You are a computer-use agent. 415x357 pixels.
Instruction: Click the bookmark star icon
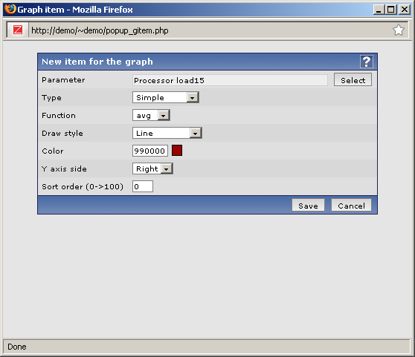[x=399, y=30]
